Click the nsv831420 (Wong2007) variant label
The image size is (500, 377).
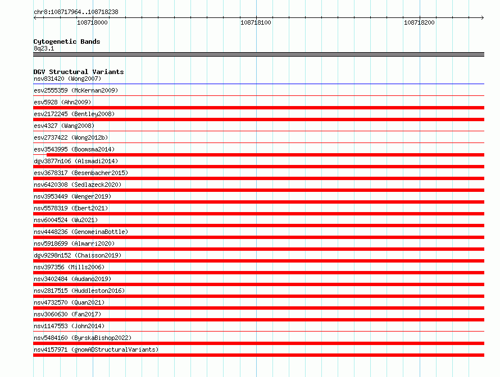pos(67,79)
